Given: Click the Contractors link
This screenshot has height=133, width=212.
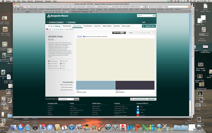Looking at the screenshot, I should (x=72, y=22).
